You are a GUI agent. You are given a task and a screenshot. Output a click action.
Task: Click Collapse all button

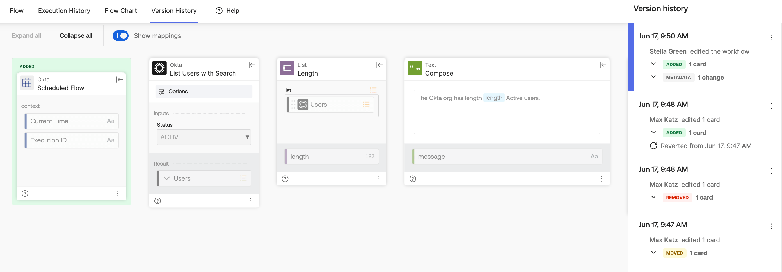tap(76, 36)
